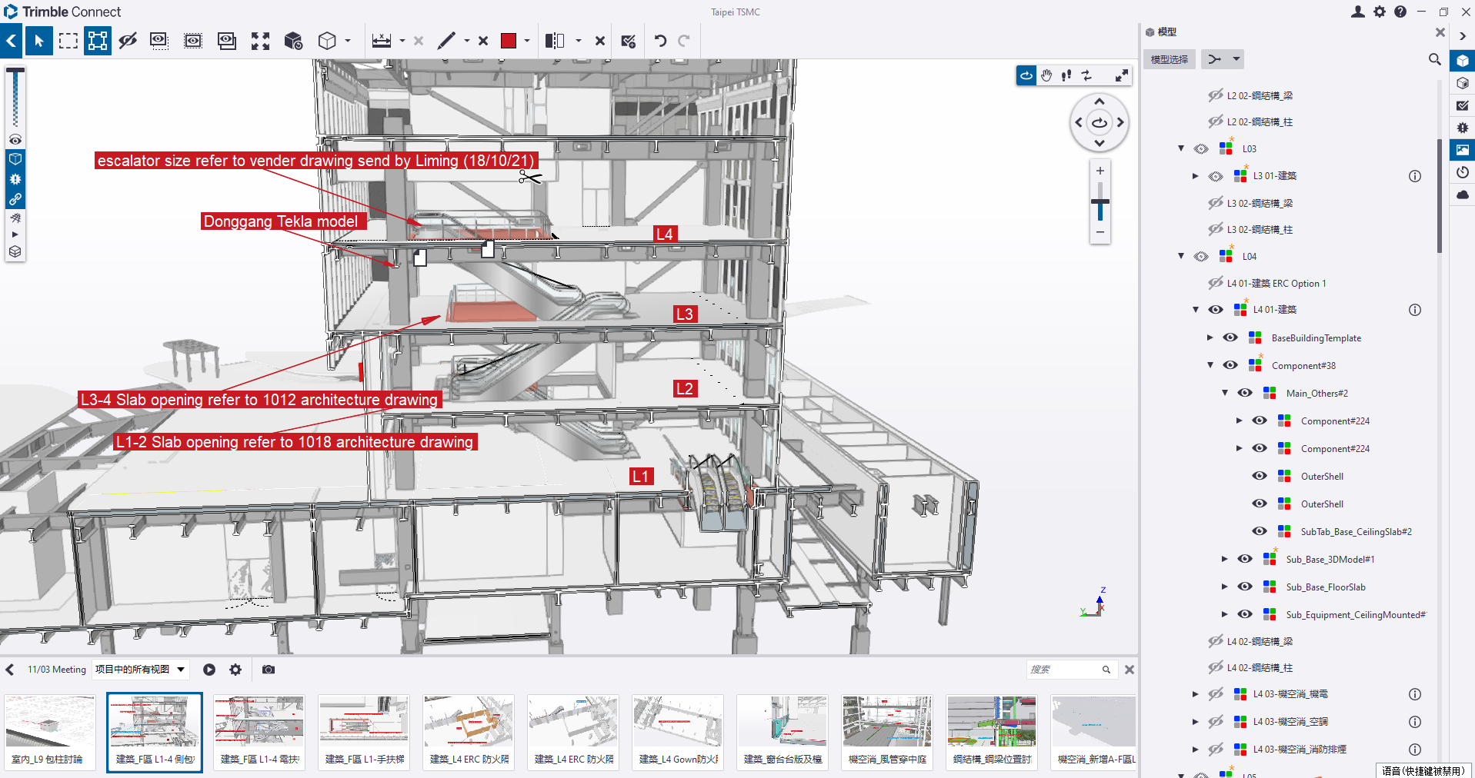
Task: Click the 模型选择 tab button
Action: point(1169,59)
